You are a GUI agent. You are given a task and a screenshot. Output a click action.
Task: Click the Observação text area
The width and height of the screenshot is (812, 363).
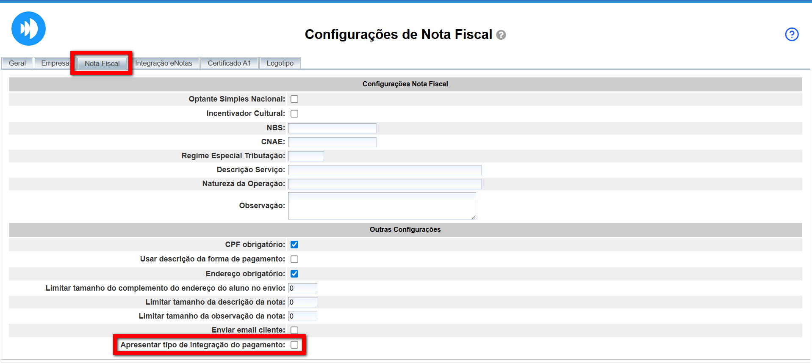(382, 206)
